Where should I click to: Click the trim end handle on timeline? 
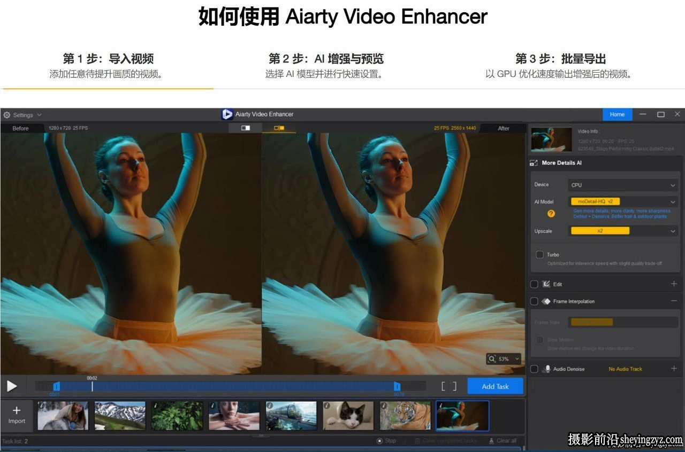pyautogui.click(x=397, y=386)
